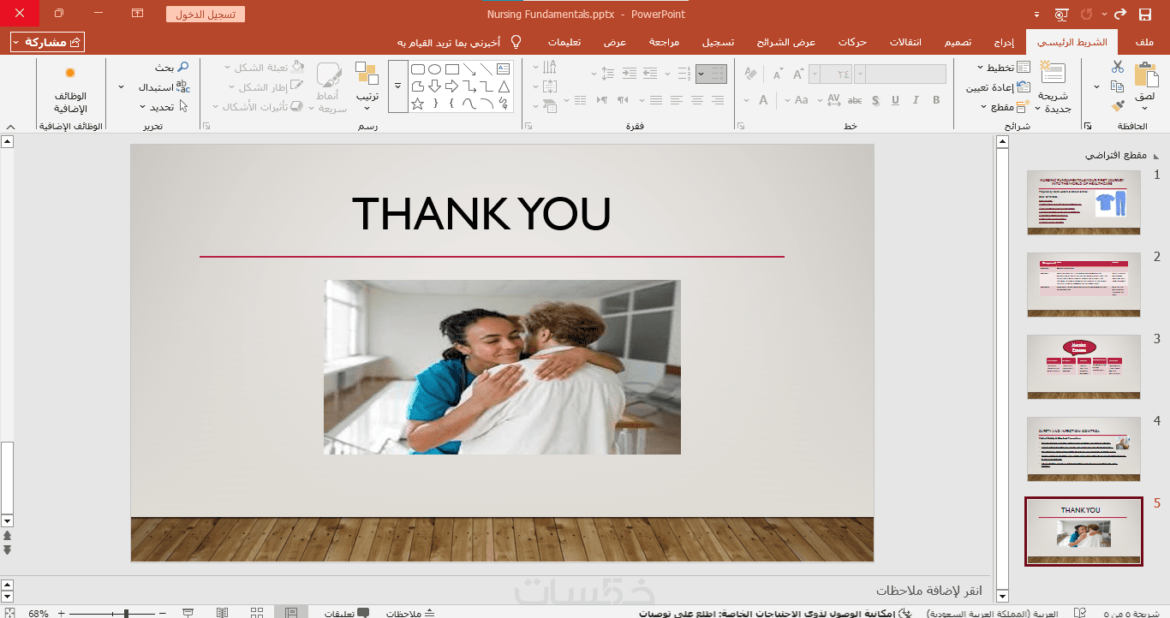Click the Replace (استبدال) icon
The image size is (1170, 618).
coord(182,86)
